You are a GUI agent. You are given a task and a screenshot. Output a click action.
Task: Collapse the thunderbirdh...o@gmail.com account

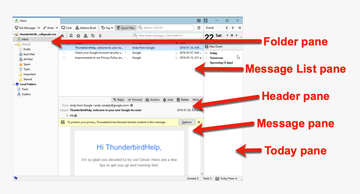[x=14, y=34]
